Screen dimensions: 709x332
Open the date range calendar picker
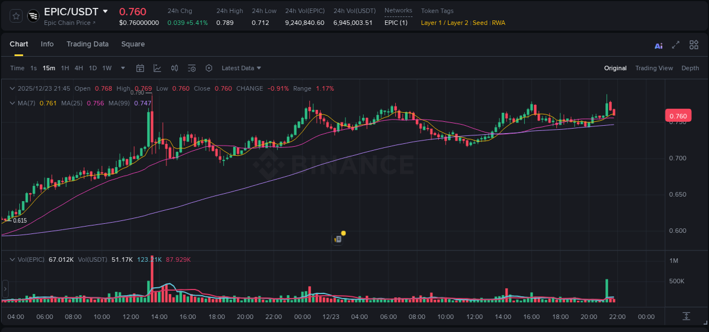pos(140,68)
